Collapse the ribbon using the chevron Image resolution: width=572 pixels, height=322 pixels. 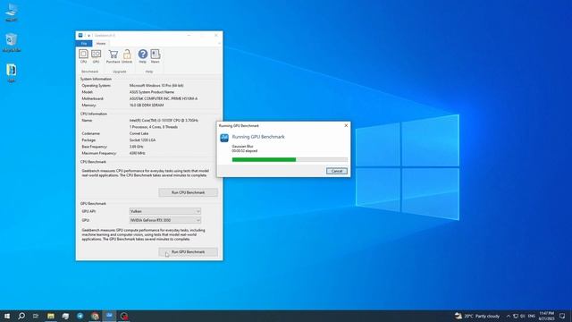[219, 44]
